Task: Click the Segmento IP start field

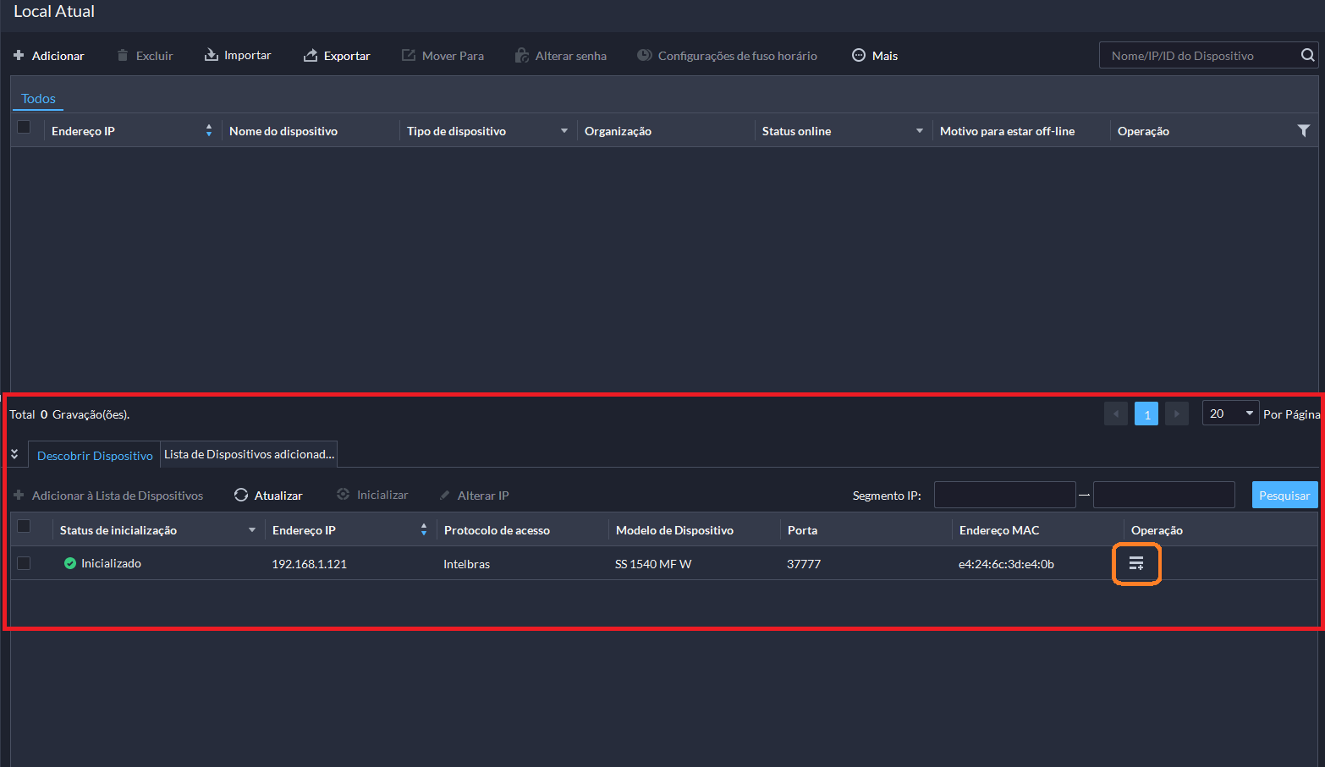Action: coord(1004,495)
